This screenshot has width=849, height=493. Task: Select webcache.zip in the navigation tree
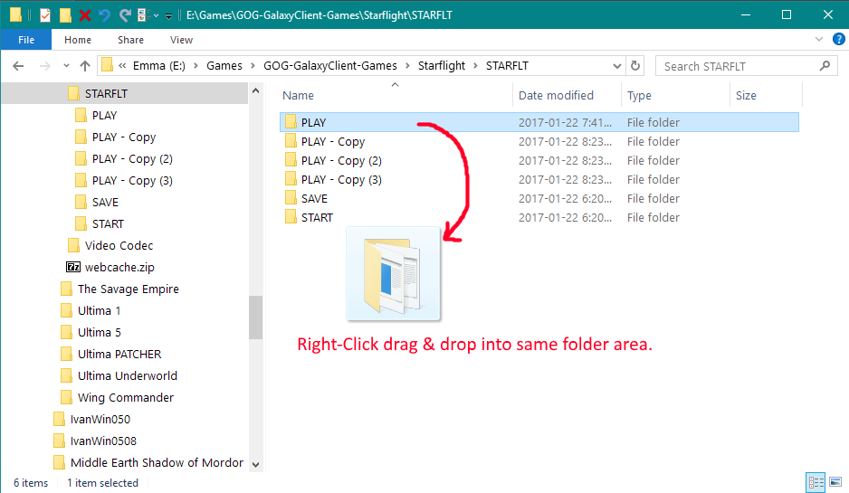[119, 268]
